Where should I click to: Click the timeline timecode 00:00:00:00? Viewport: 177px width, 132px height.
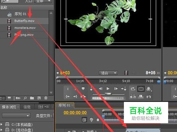pos(75,113)
